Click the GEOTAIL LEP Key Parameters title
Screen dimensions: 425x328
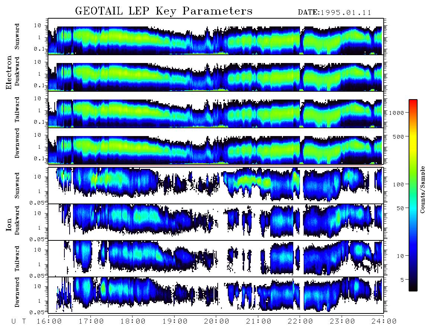pyautogui.click(x=164, y=11)
